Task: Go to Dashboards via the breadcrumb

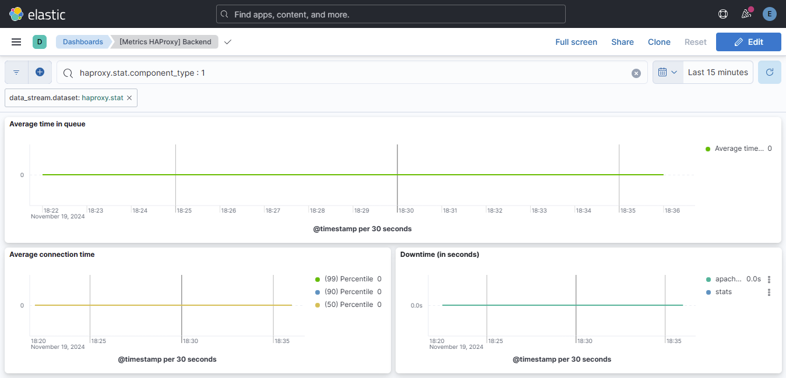Action: point(82,41)
